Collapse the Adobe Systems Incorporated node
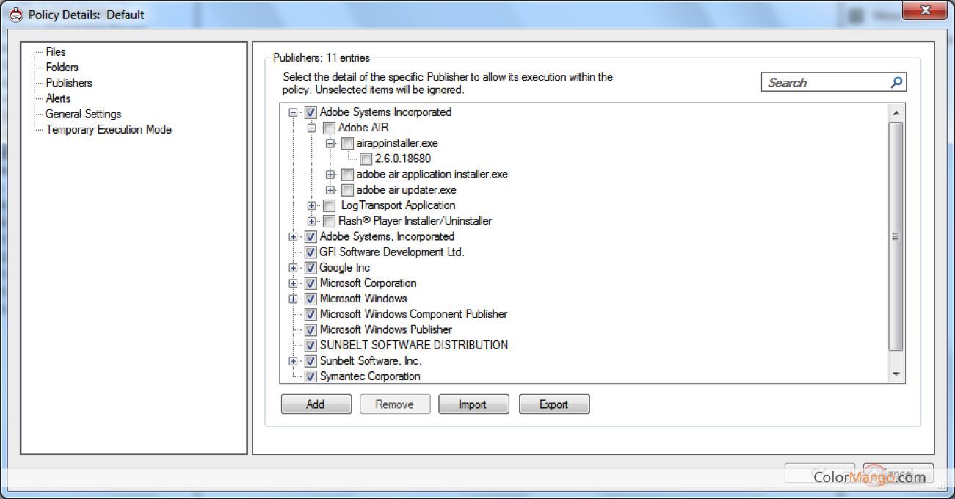Image resolution: width=955 pixels, height=499 pixels. 293,112
